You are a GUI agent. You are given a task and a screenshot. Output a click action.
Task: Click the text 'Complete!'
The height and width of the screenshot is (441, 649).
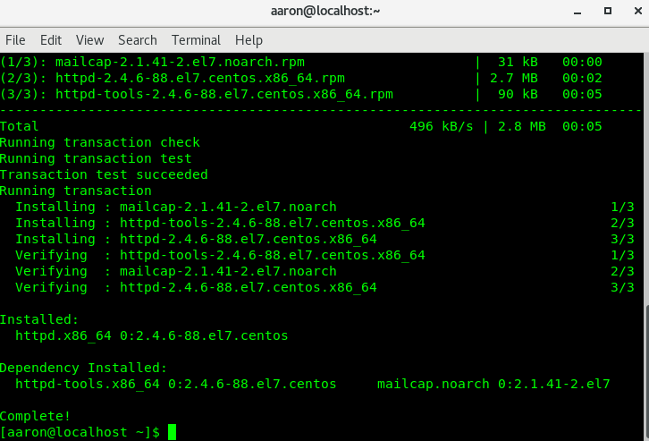point(35,416)
